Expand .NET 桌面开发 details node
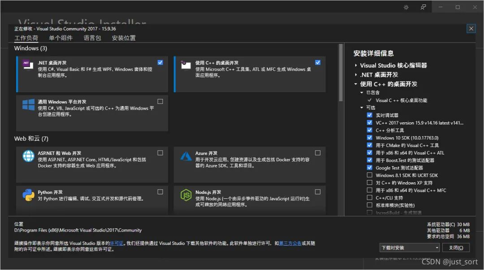Screen dimensions: 484x270 tap(356, 75)
